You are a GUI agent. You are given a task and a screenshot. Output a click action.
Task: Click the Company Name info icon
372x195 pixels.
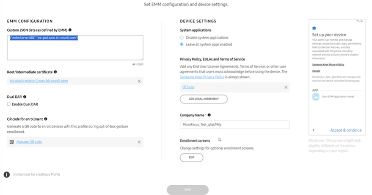[209, 115]
